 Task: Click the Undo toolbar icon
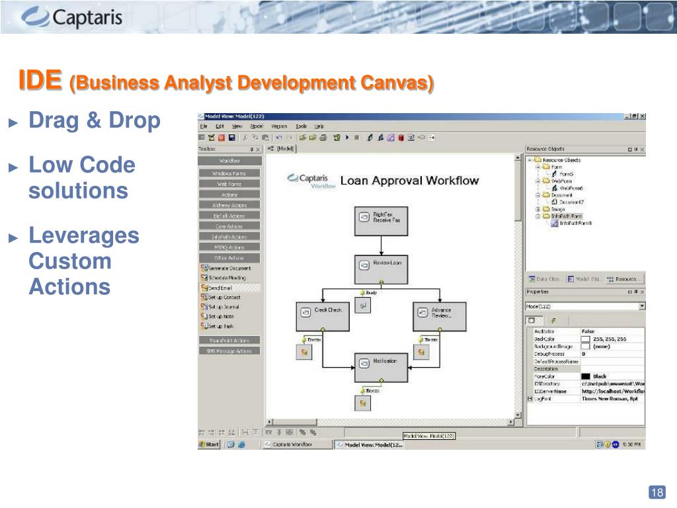[278, 138]
